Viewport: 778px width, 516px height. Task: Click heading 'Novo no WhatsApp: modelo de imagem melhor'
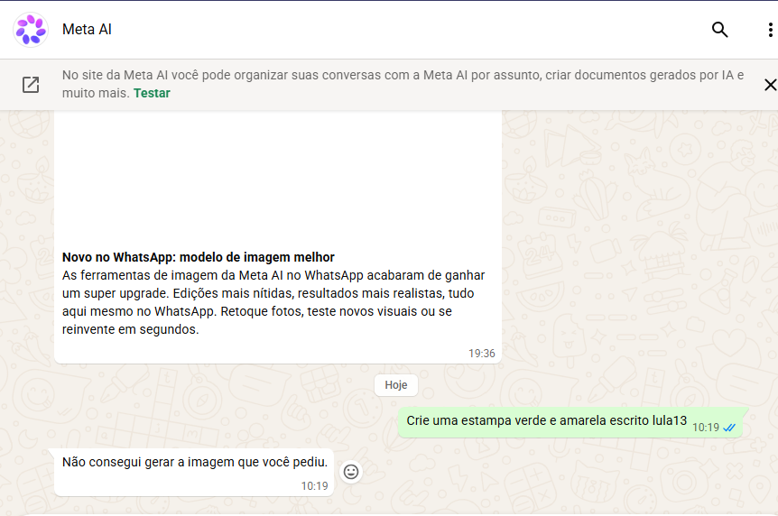pos(198,257)
